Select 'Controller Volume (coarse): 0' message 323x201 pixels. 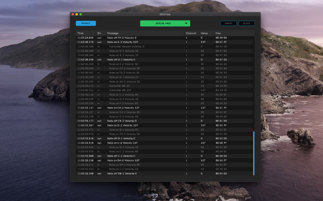pos(127,47)
